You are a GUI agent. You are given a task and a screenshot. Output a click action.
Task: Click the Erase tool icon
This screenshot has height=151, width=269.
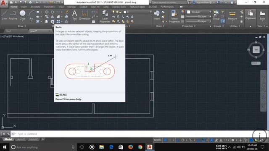[66, 12]
